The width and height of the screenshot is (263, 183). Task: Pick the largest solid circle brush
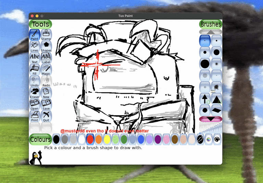[205, 64]
